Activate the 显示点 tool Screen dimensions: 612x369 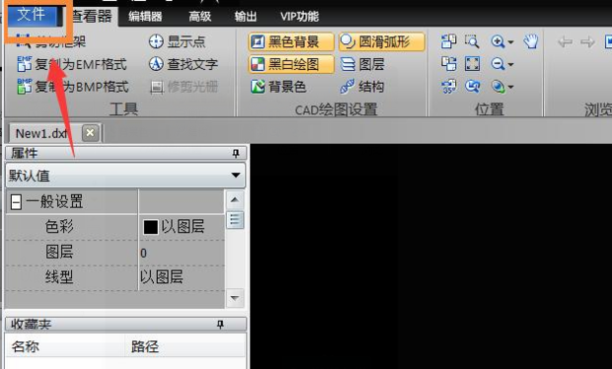point(178,41)
